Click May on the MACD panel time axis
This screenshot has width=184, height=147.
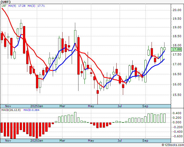click(91, 141)
